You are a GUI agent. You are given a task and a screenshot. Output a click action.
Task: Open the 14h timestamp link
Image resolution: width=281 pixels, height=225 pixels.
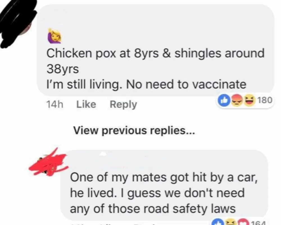point(55,104)
